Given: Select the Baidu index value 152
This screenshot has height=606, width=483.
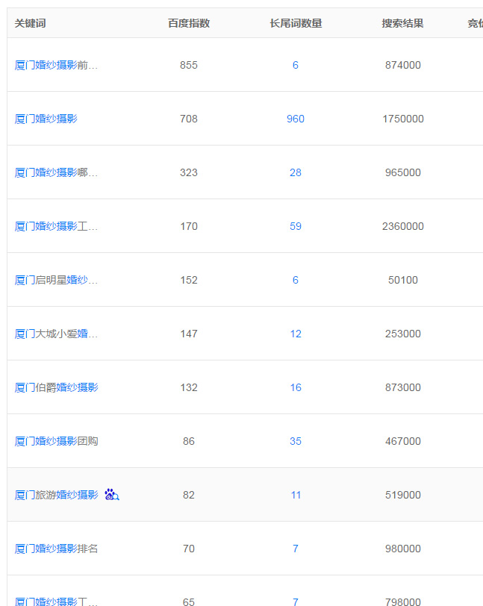Looking at the screenshot, I should click(x=189, y=280).
